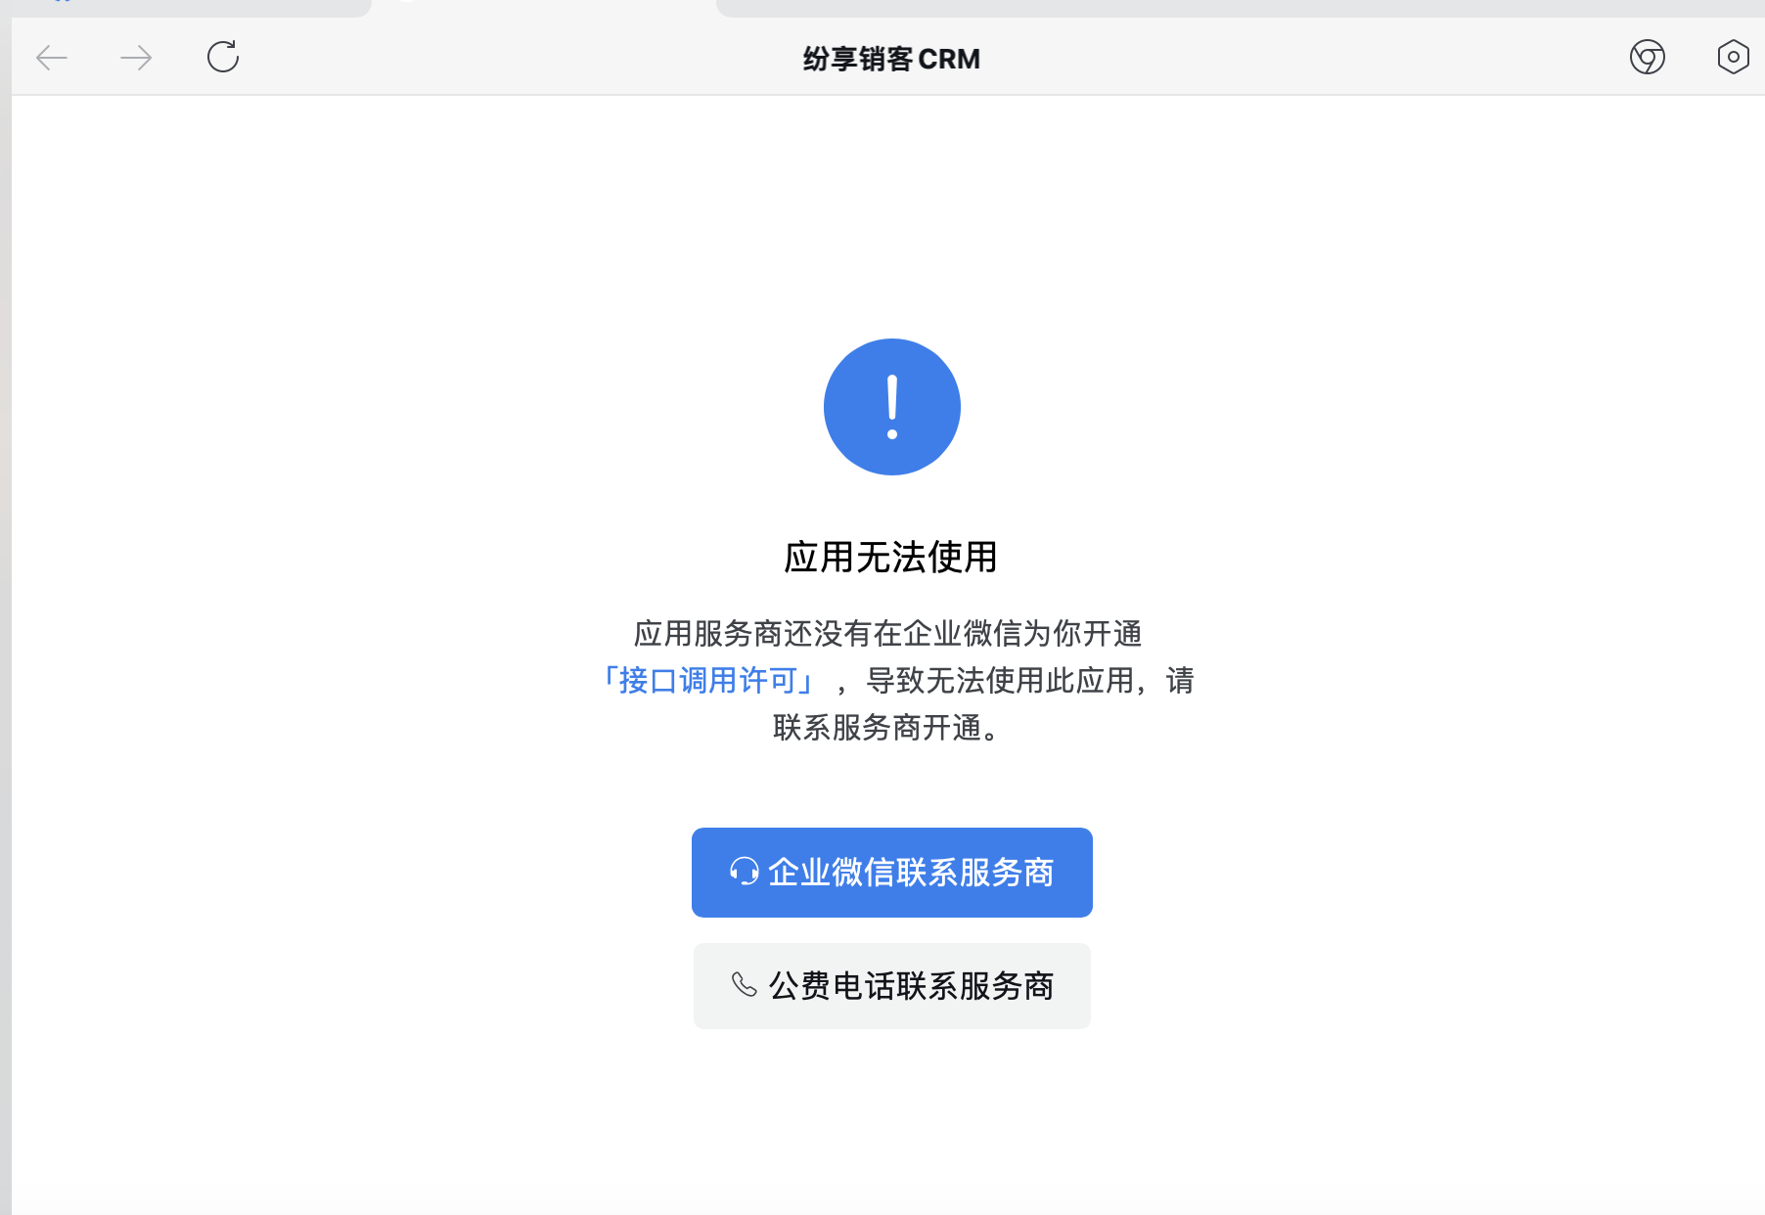Click the 纷享销客 CRM page title

891,59
